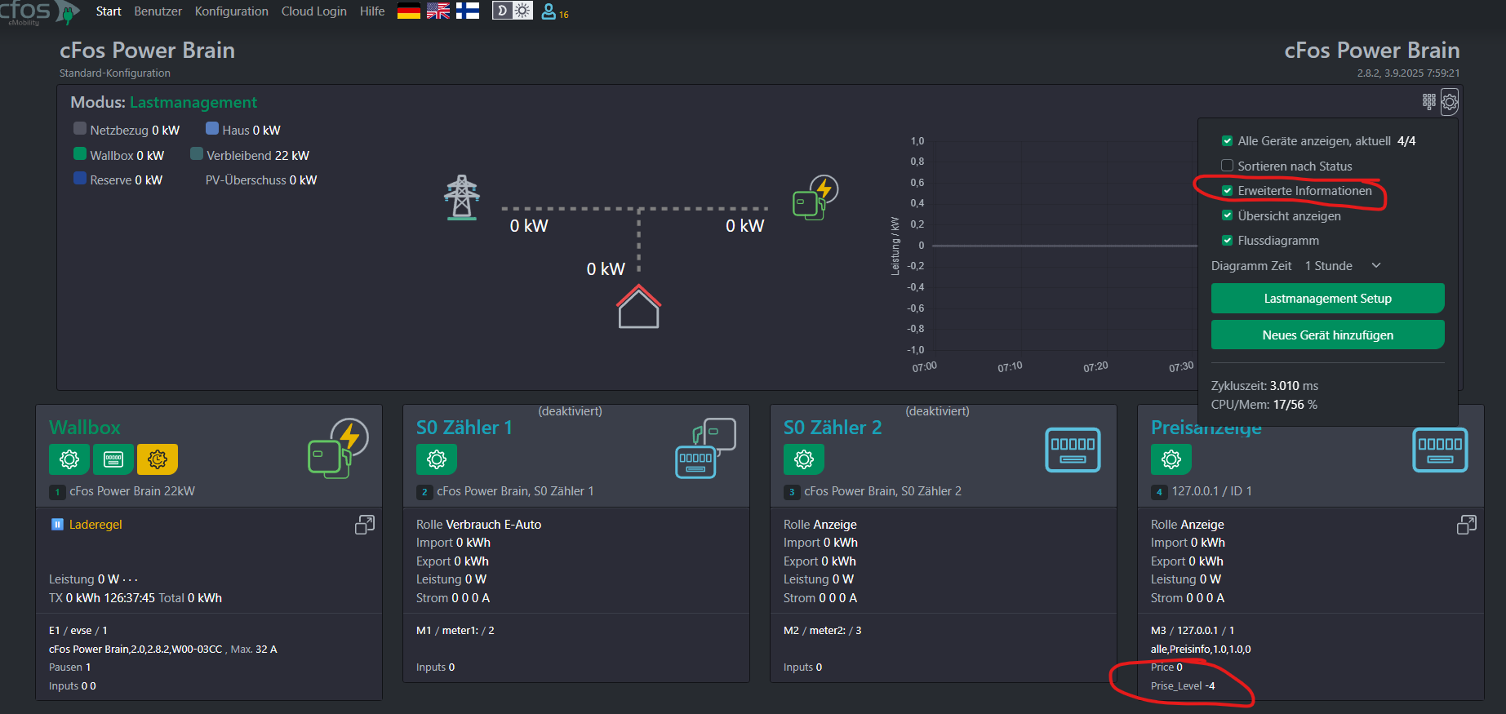Click the Preisanzeige meter graphic
This screenshot has width=1506, height=714.
[1440, 450]
